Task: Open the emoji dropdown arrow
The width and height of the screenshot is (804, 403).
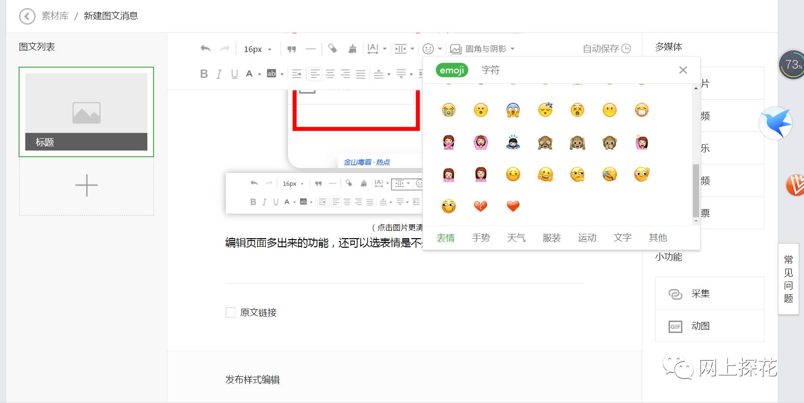Action: (440, 49)
